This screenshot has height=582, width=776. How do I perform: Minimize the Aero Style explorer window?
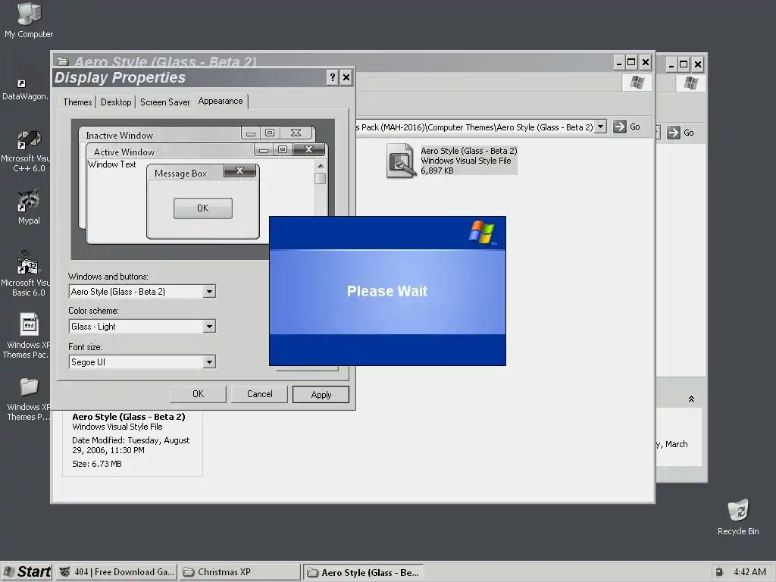point(619,62)
